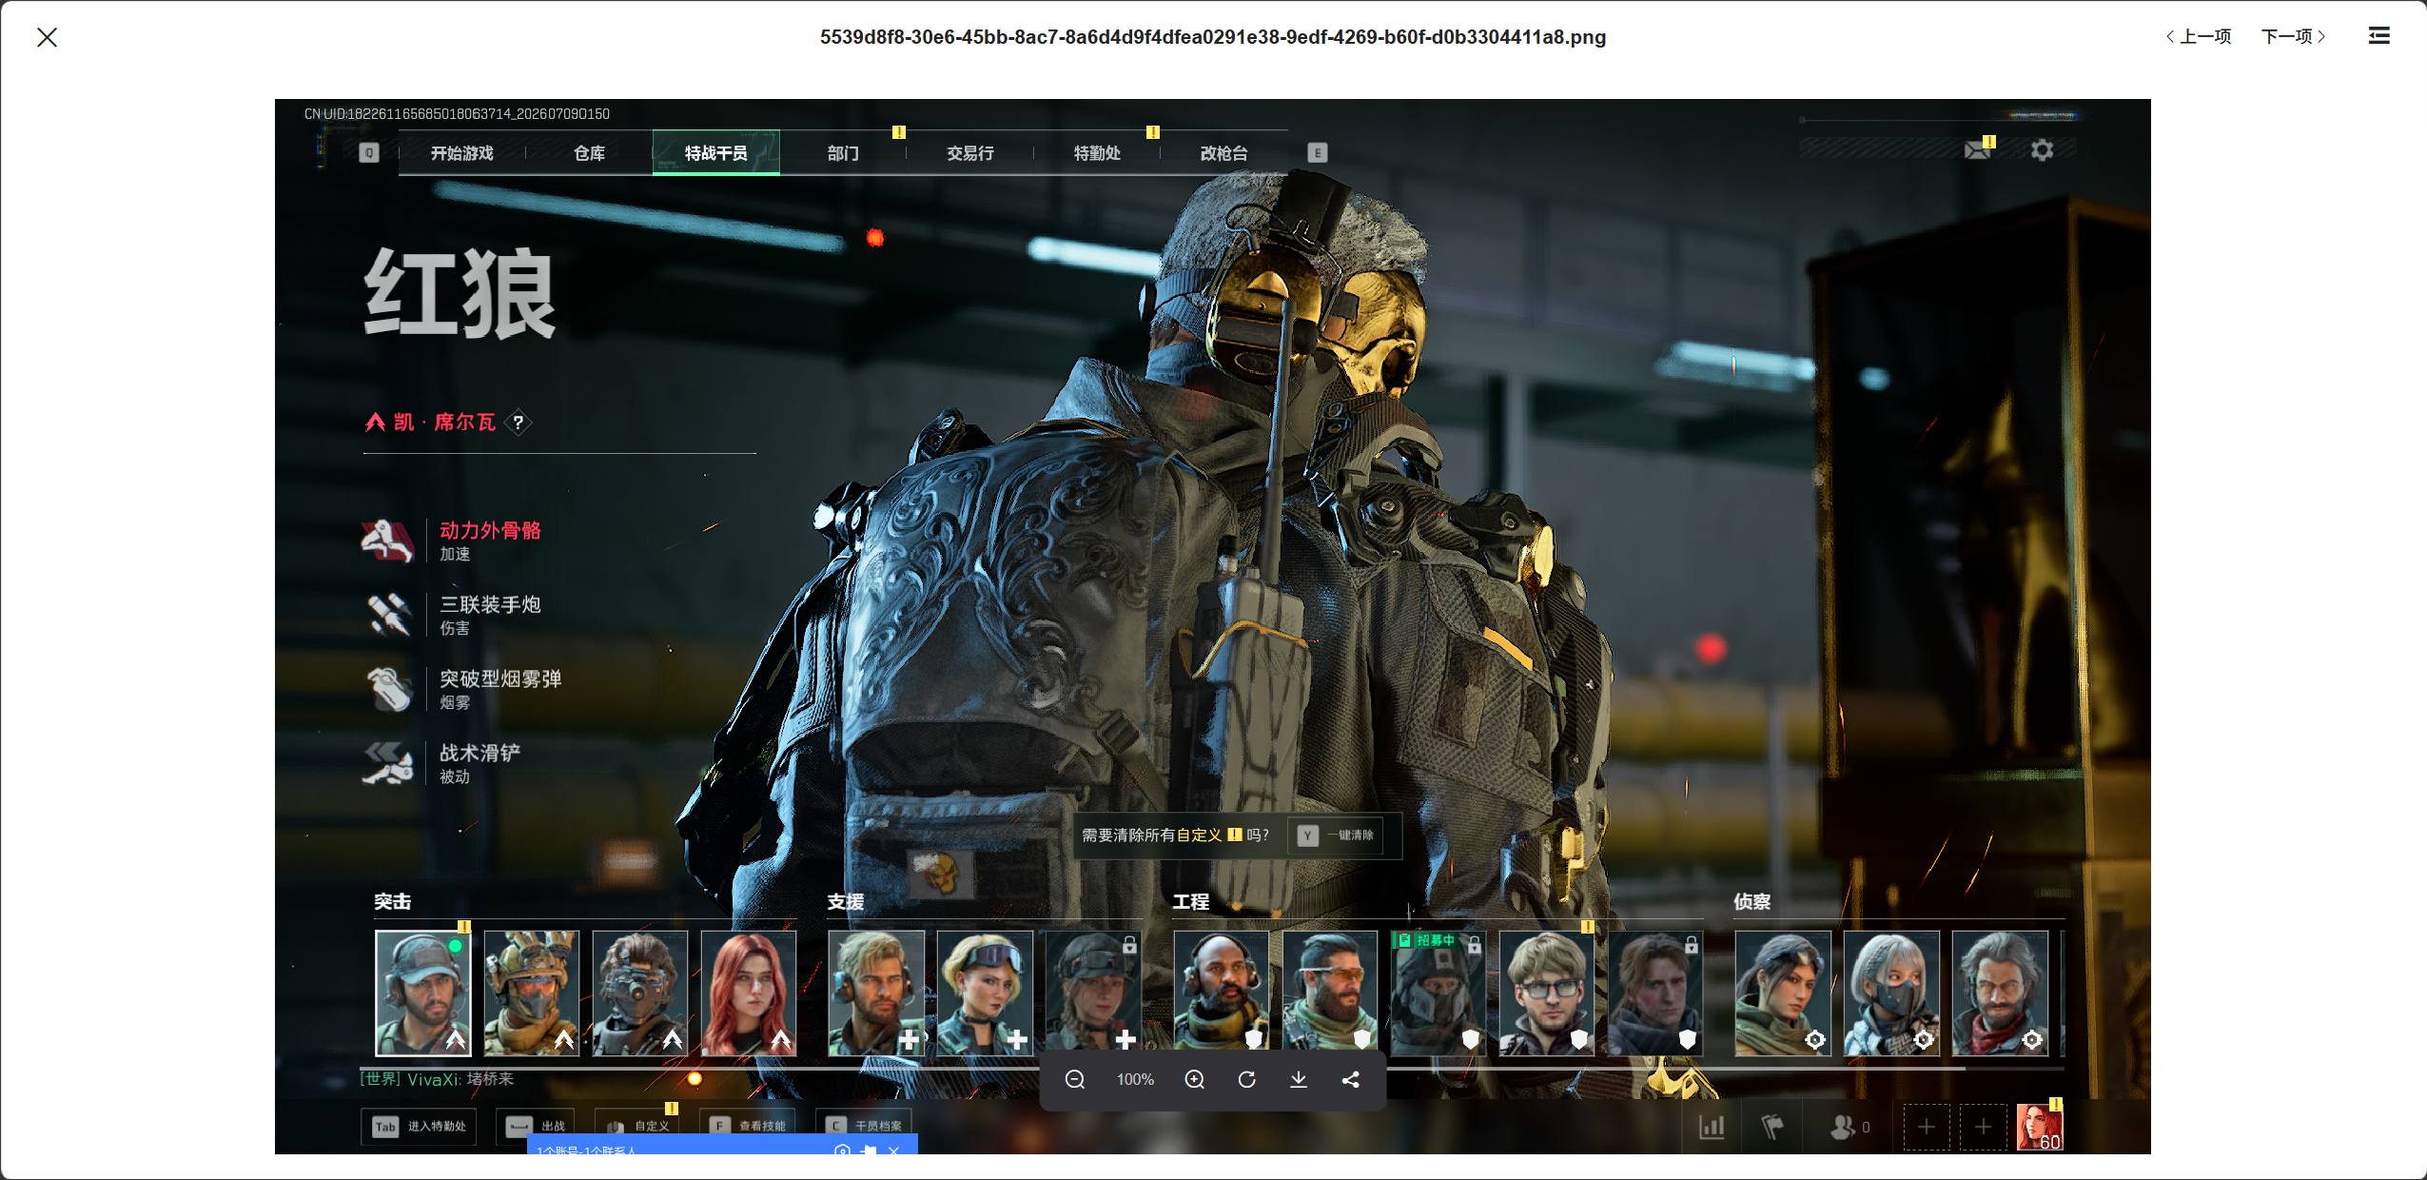Open game settings gear icon

[x=2042, y=150]
